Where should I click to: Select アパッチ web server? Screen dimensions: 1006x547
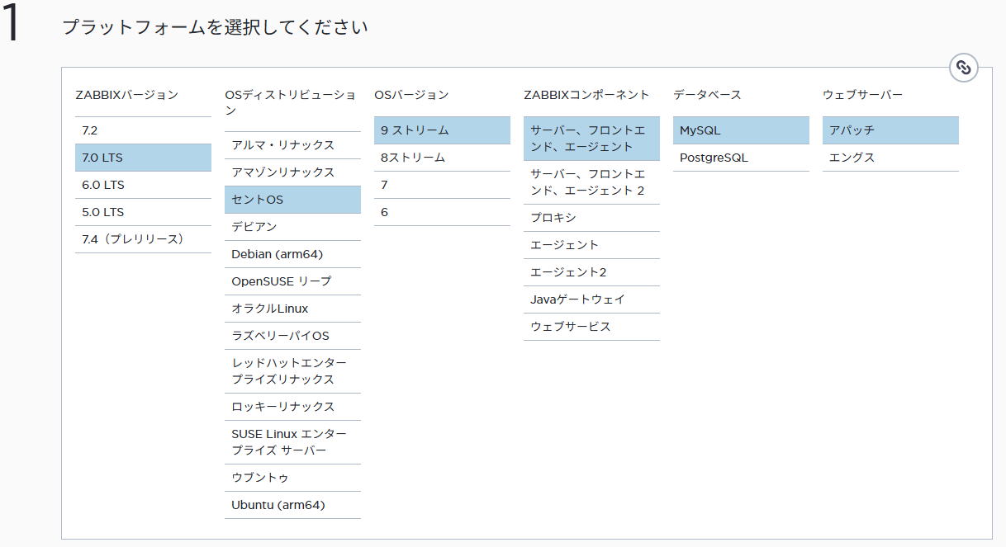[890, 130]
